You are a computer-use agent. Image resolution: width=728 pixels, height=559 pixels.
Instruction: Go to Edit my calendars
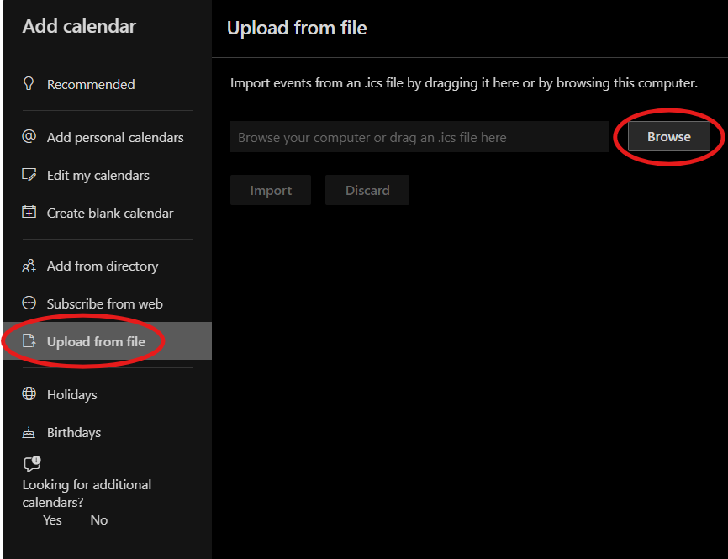(98, 175)
